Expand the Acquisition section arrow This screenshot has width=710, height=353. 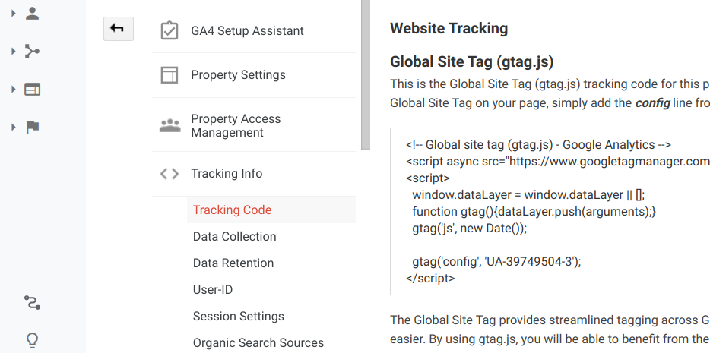[13, 52]
